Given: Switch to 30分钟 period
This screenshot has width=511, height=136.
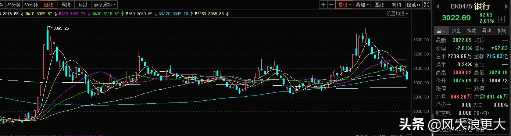Looking at the screenshot, I should (14, 5).
